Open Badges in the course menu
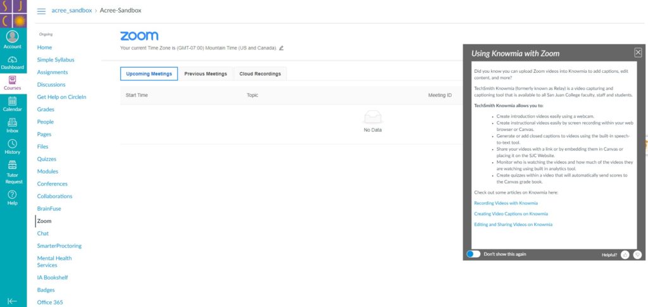This screenshot has height=307, width=648. (x=46, y=290)
